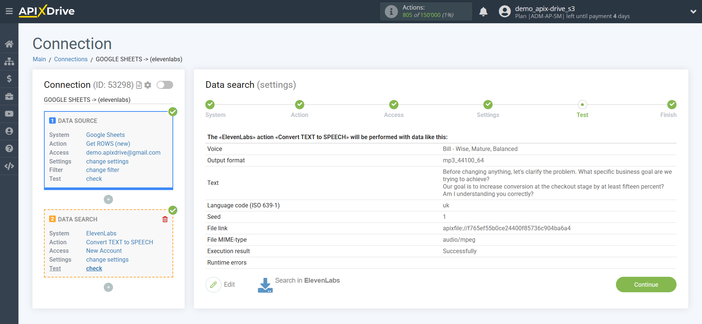Image resolution: width=702 pixels, height=324 pixels.
Task: Click the Test label in Data Search
Action: [55, 268]
